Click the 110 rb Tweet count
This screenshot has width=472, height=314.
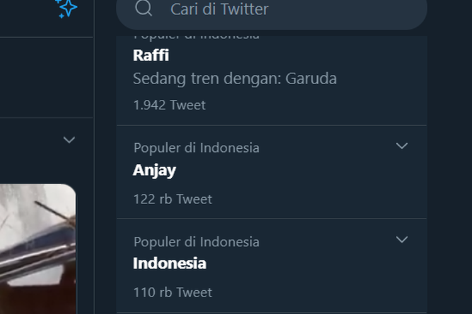(x=172, y=292)
